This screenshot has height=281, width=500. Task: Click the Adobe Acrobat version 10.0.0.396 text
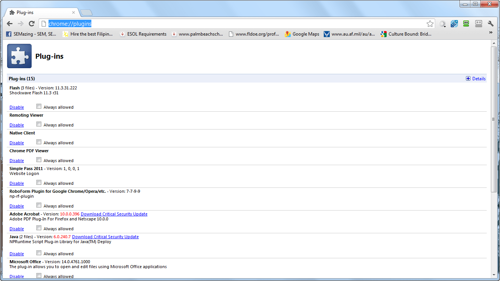pos(70,214)
